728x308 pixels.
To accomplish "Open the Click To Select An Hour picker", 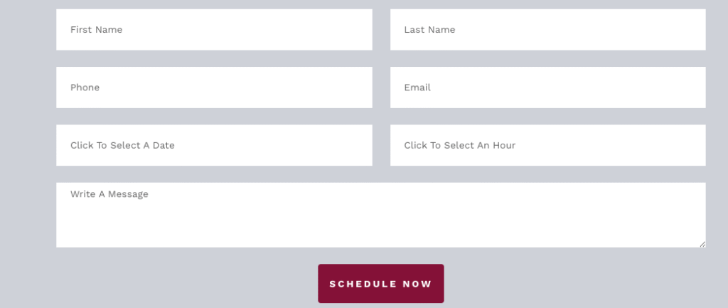I will point(547,145).
